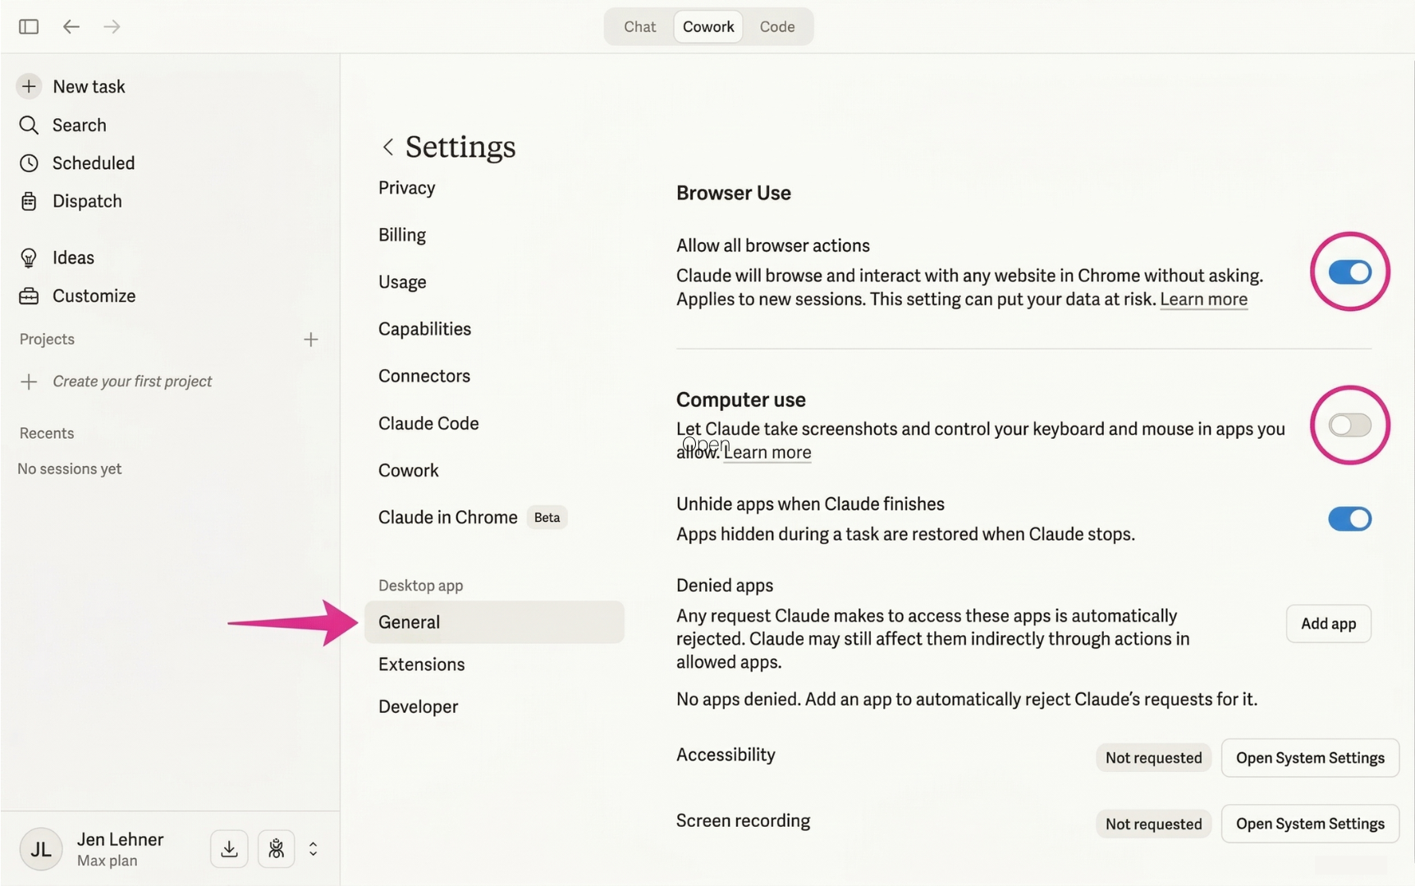The image size is (1415, 886).
Task: Click the New task plus icon
Action: [x=29, y=86]
